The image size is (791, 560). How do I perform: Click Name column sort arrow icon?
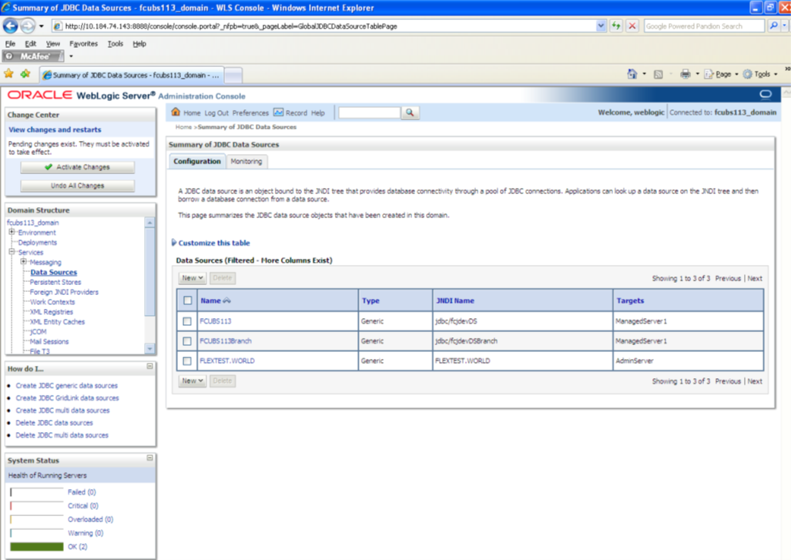coord(227,300)
